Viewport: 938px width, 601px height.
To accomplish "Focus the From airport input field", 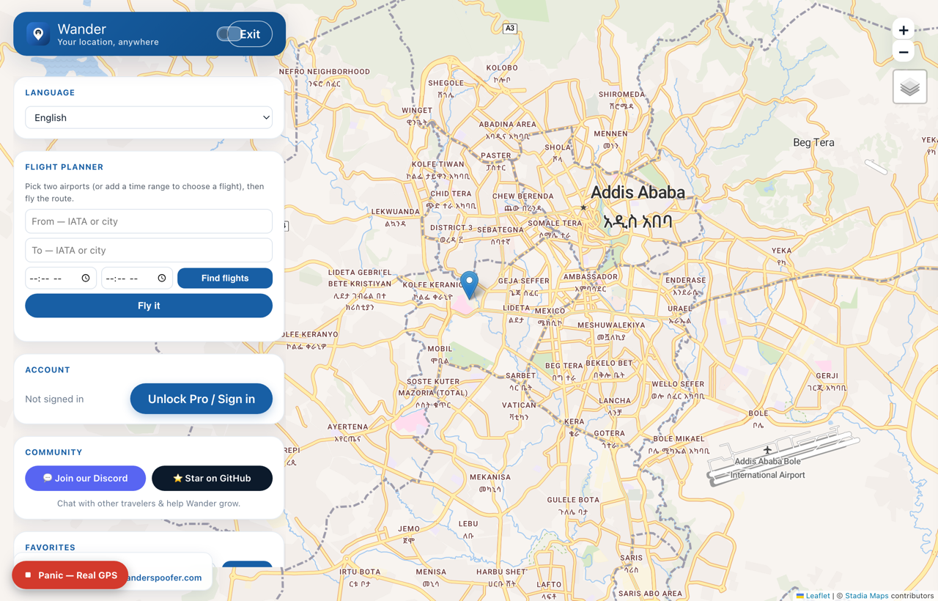I will tap(149, 221).
